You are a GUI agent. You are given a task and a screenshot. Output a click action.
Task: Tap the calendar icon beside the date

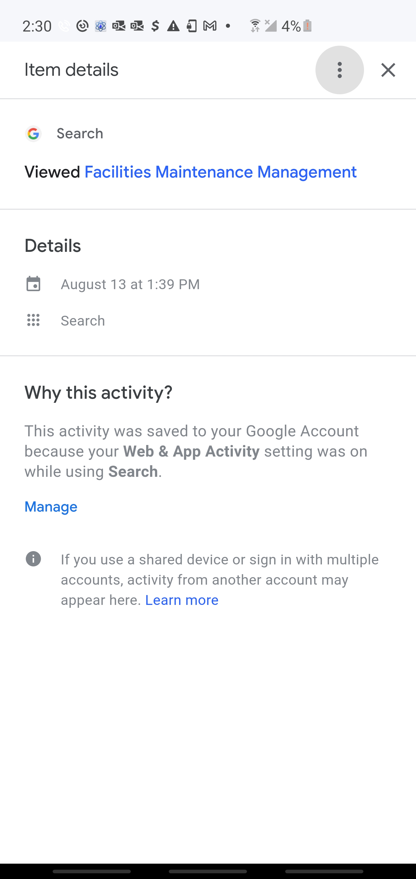[x=34, y=284]
